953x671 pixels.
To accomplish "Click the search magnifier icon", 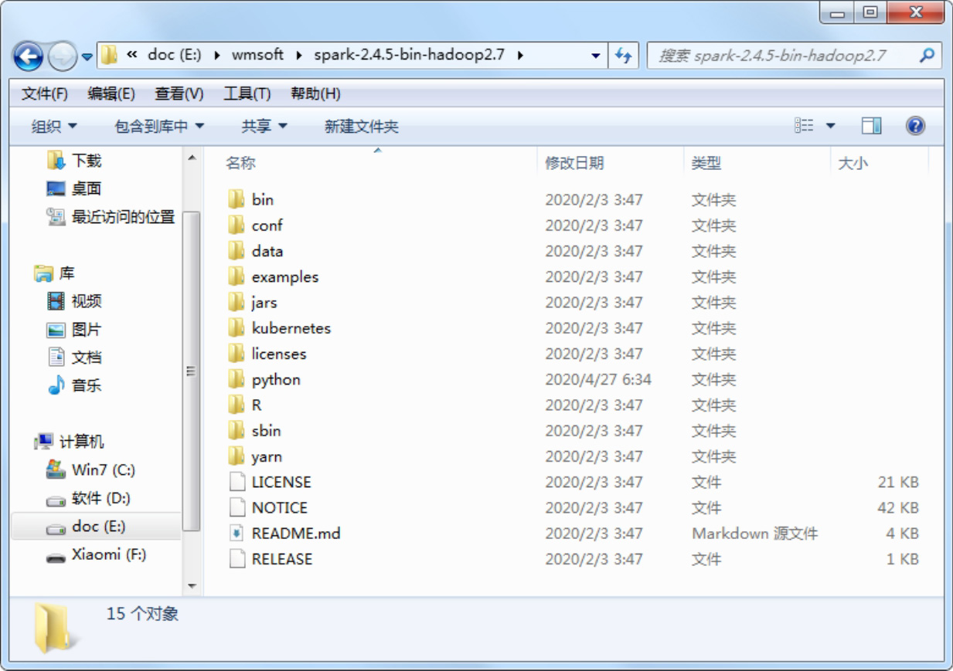I will click(x=927, y=56).
